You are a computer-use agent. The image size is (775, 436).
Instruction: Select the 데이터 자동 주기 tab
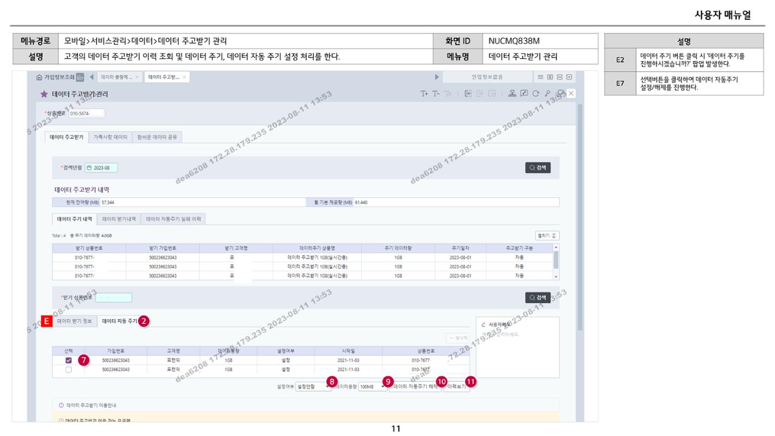[120, 321]
